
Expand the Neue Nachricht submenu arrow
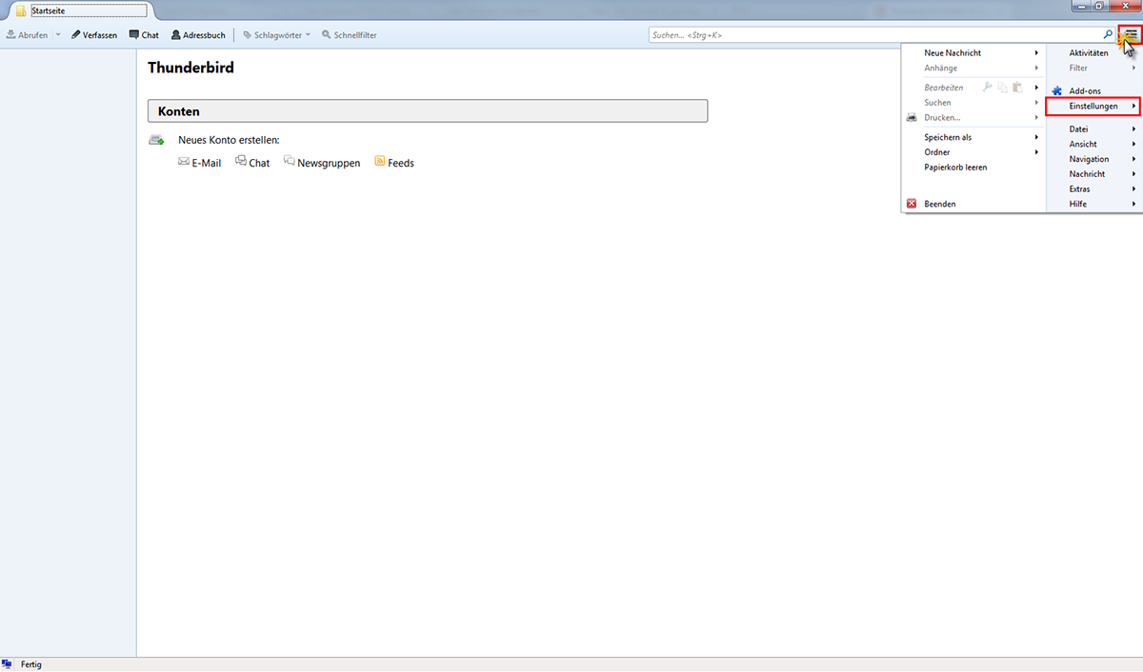coord(1036,53)
